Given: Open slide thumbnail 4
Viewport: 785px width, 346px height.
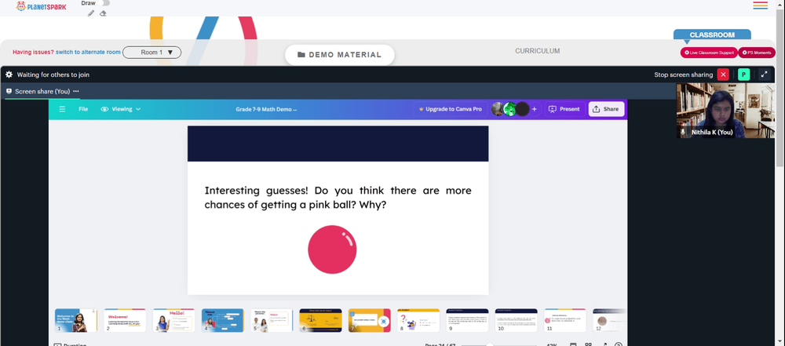Looking at the screenshot, I should coord(223,320).
